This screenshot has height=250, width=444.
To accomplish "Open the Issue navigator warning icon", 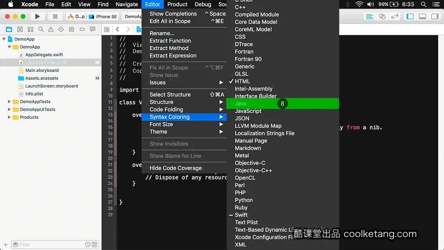I will [x=51, y=29].
